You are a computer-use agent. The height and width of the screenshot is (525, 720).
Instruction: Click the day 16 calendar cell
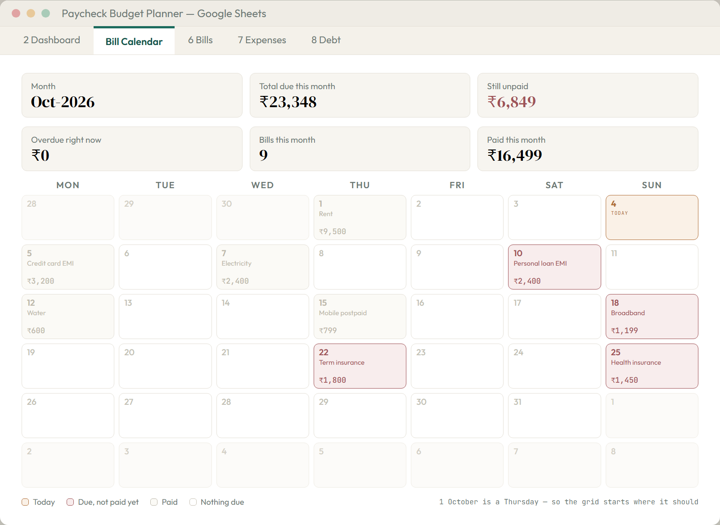tap(457, 317)
